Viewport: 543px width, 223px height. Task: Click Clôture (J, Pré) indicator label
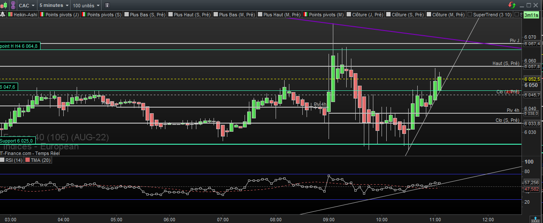click(x=368, y=14)
